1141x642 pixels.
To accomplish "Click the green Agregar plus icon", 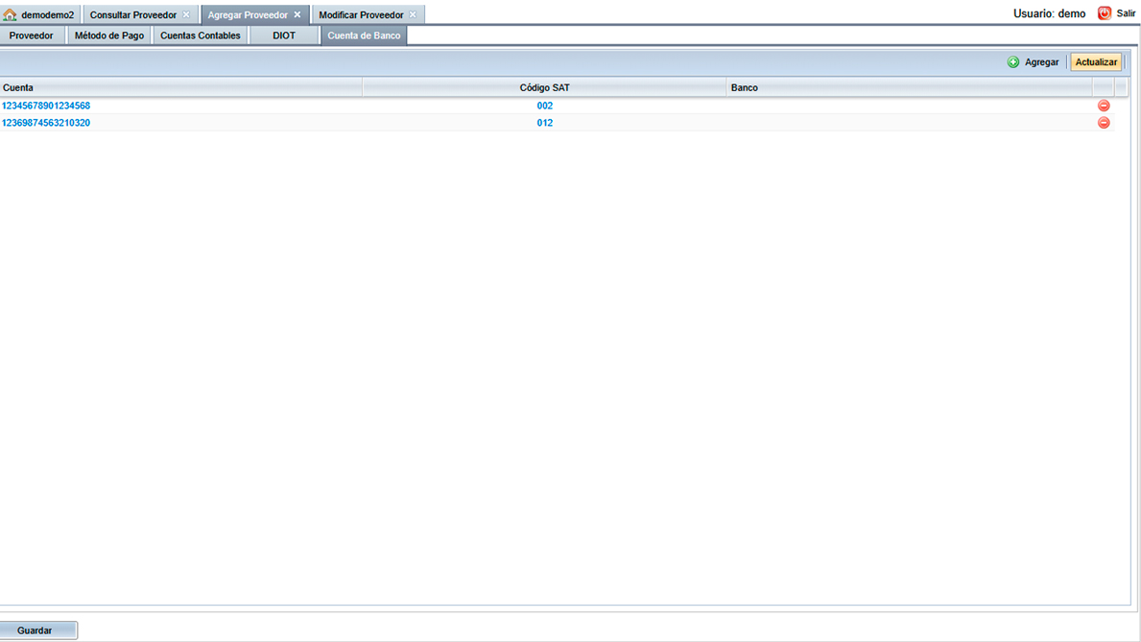I will click(1013, 62).
